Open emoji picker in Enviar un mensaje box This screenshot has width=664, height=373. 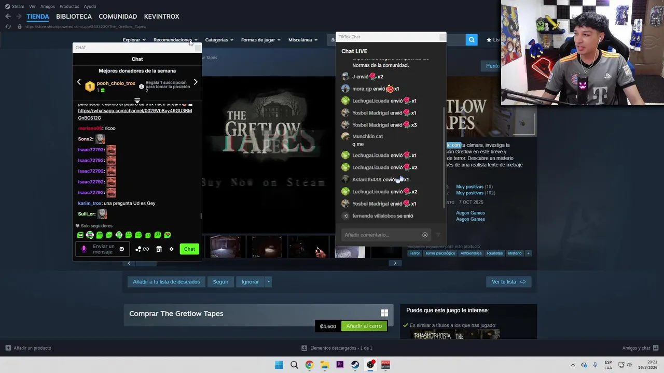click(122, 249)
